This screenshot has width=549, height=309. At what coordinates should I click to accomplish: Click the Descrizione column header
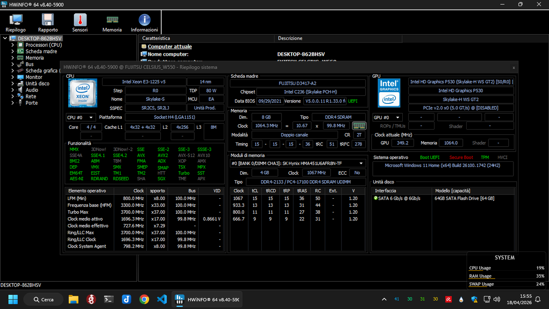(x=338, y=38)
